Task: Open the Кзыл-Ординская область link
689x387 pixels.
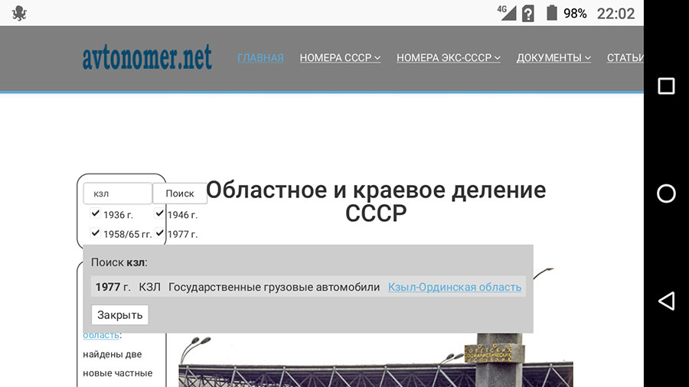Action: tap(455, 288)
